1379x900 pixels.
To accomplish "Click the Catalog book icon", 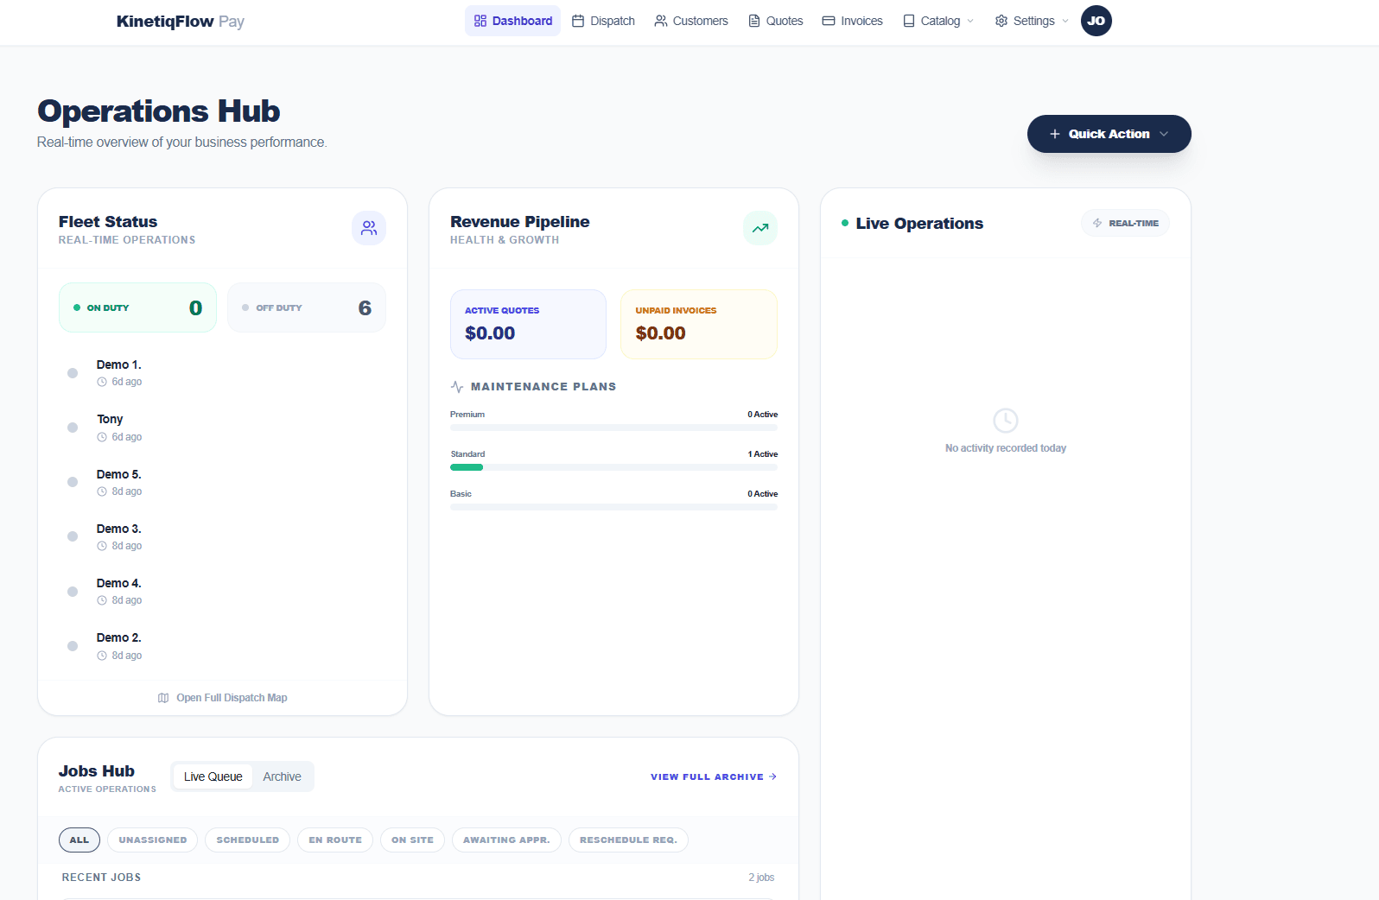I will point(909,21).
